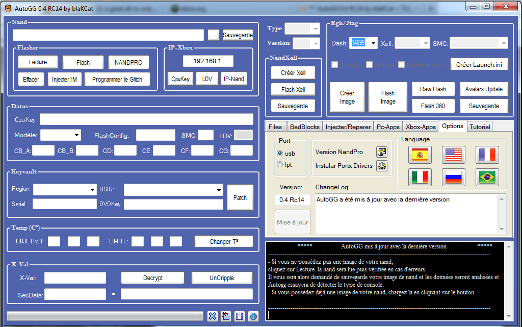Switch to the Injecter/Reparer tab

348,127
